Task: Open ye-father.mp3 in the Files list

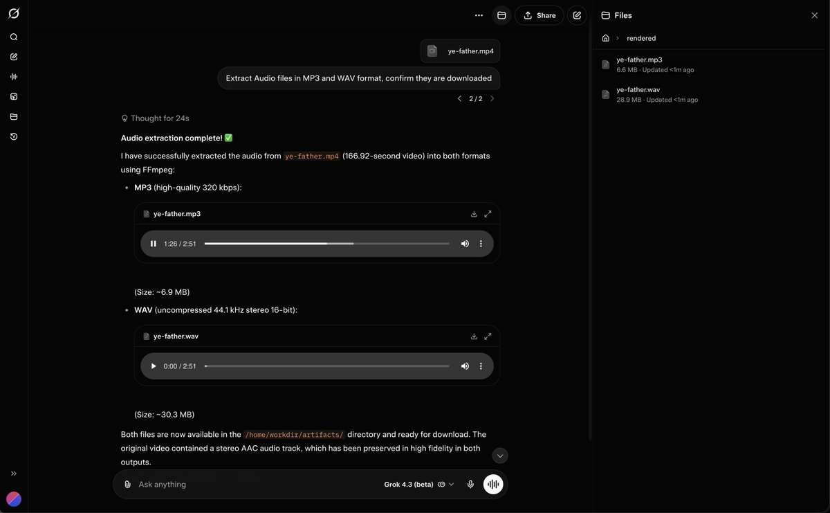Action: [639, 60]
